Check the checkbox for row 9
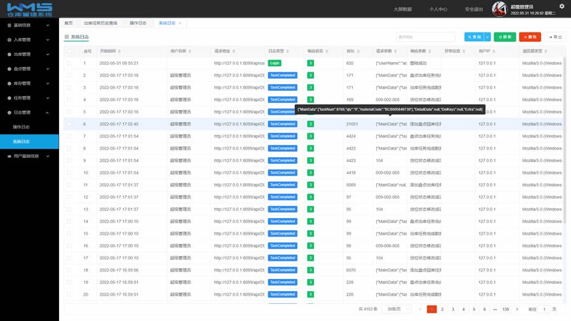Screen dimensions: 571x321 [x=69, y=160]
